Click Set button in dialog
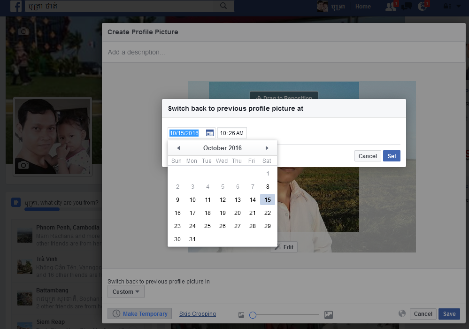The width and height of the screenshot is (469, 329). pyautogui.click(x=392, y=156)
